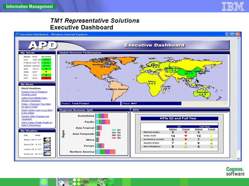Open 'Harry Potter Finale Finally on Sale' link
Viewport: 249px width, 186px height.
pyautogui.click(x=37, y=124)
